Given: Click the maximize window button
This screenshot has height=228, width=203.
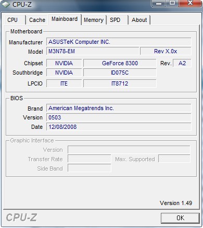Looking at the screenshot, I should point(172,3).
